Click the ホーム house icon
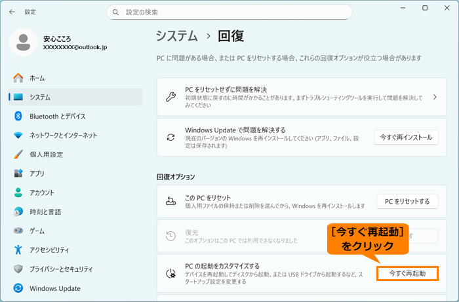 coord(18,78)
